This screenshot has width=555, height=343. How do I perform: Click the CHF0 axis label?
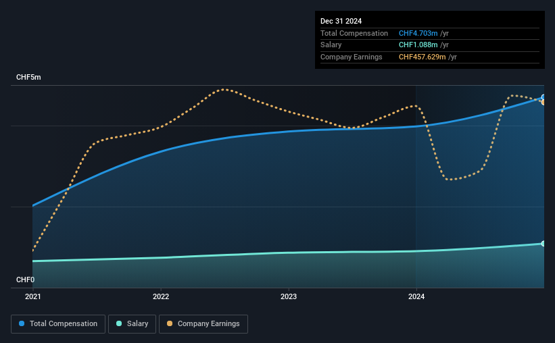click(26, 280)
